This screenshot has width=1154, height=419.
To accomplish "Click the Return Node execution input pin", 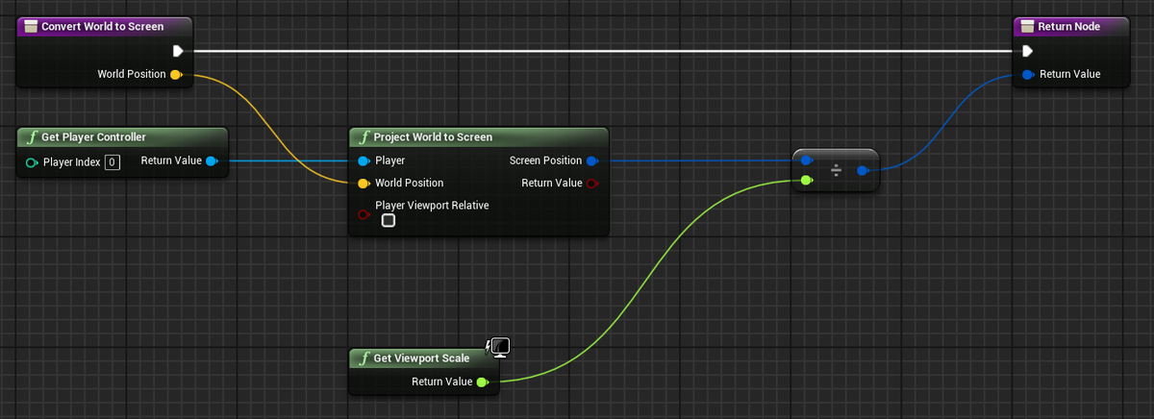I will point(1028,51).
